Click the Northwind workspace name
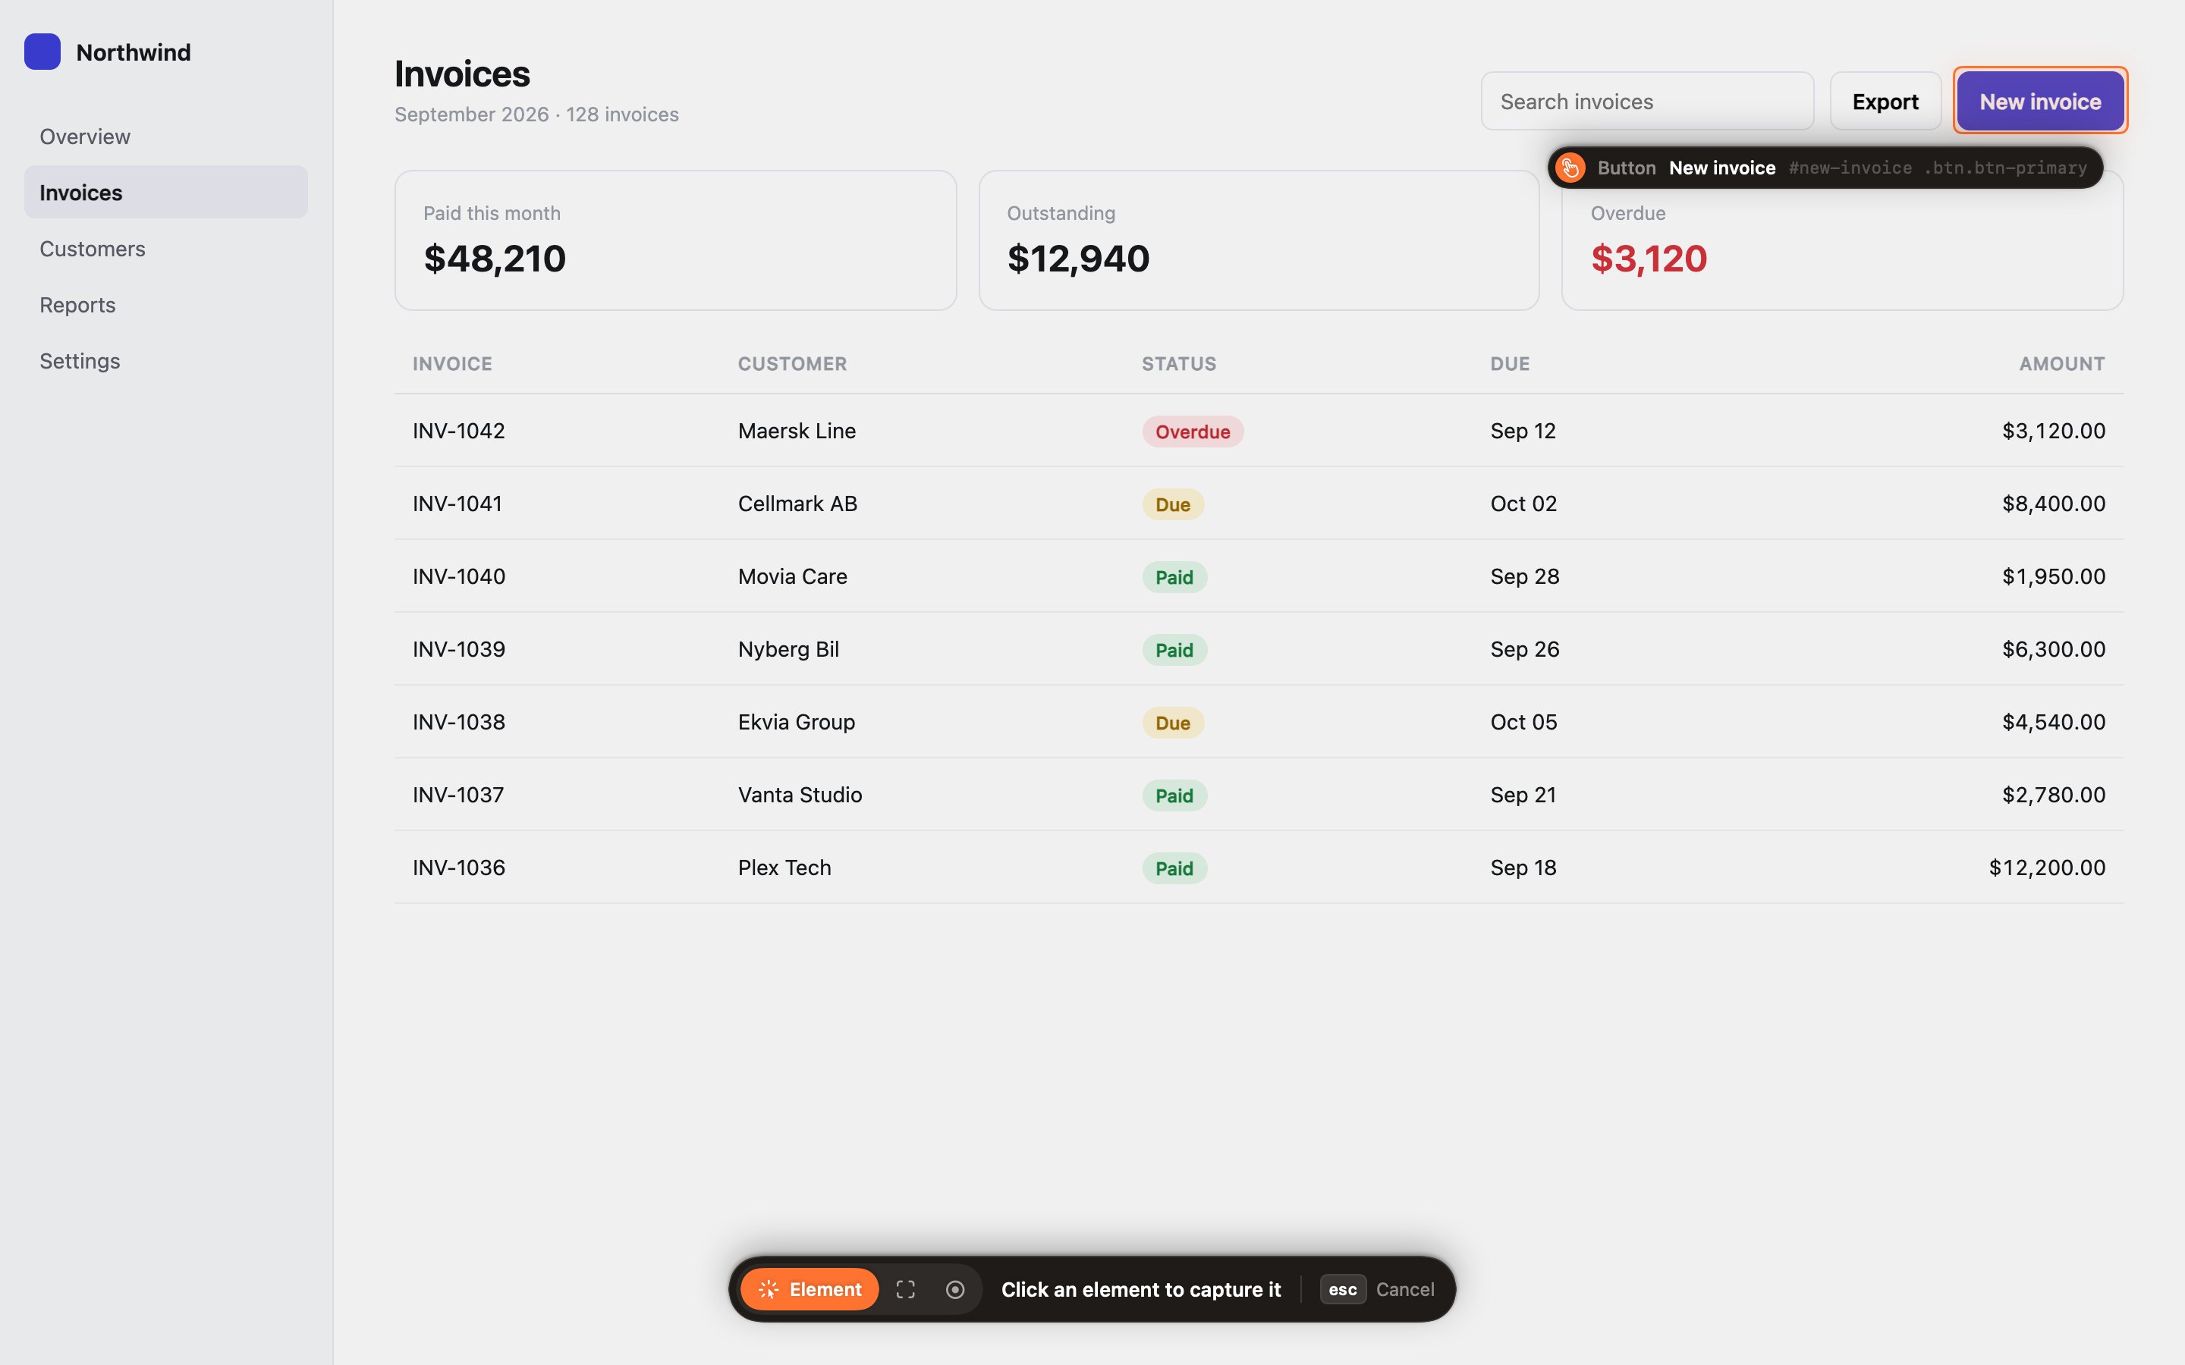The height and width of the screenshot is (1365, 2185). click(x=134, y=52)
